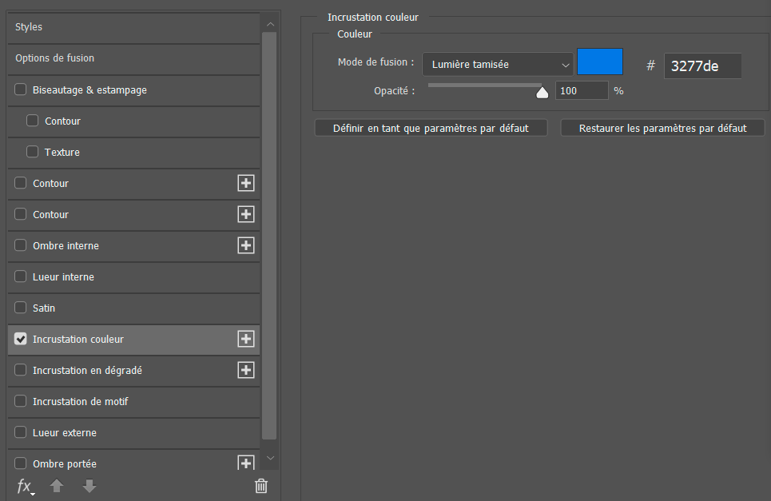Delete effect using the trash icon
The image size is (771, 501).
pos(260,486)
